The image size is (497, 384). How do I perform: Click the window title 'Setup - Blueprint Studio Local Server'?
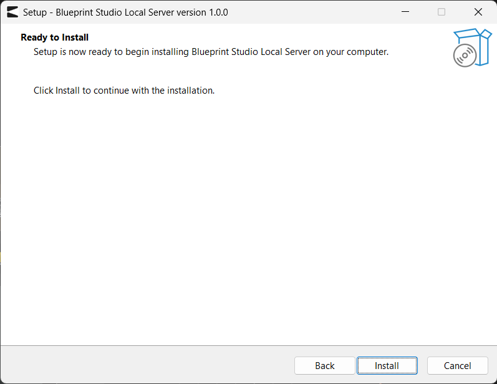(125, 12)
